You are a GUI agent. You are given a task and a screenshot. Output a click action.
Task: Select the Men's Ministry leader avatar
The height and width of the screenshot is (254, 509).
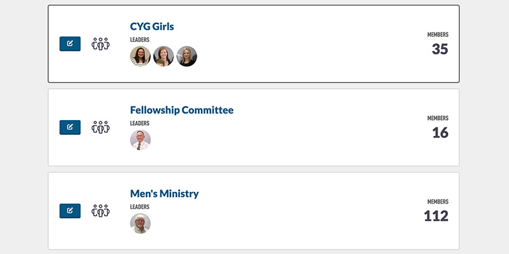(140, 224)
